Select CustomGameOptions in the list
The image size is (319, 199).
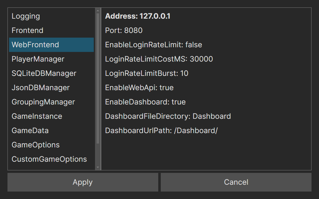click(x=49, y=159)
